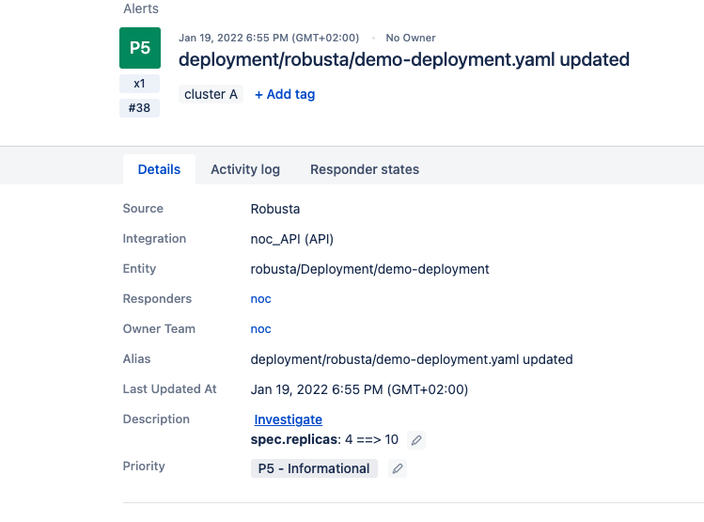Select the cluster A tag
704x522 pixels.
click(x=211, y=94)
